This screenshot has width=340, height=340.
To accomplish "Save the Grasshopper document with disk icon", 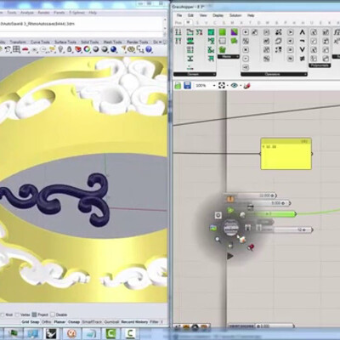I will (187, 85).
